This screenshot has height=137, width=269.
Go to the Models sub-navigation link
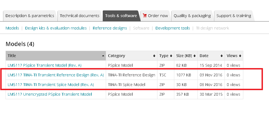tap(12, 28)
